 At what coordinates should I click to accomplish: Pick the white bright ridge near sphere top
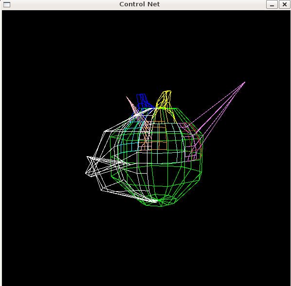(143, 112)
